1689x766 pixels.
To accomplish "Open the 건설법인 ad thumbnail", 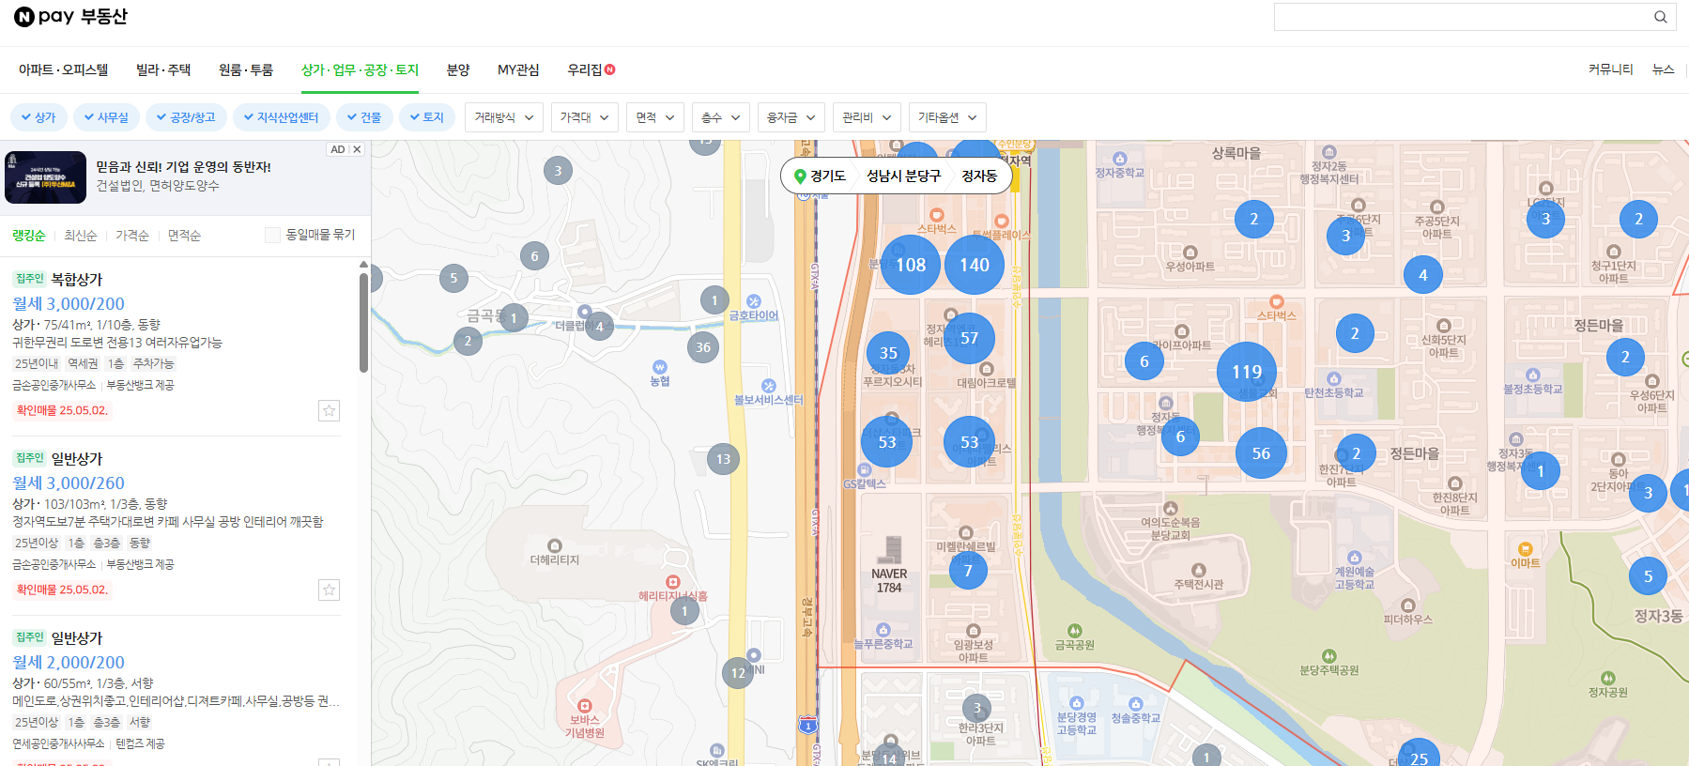I will [45, 177].
